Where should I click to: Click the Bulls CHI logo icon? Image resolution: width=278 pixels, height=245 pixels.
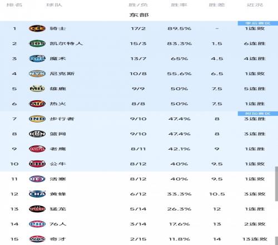coord(37,164)
